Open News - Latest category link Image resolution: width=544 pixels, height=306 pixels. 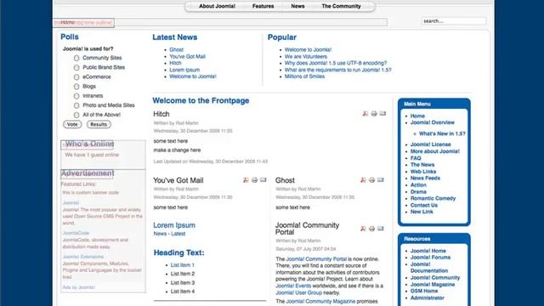tap(169, 234)
